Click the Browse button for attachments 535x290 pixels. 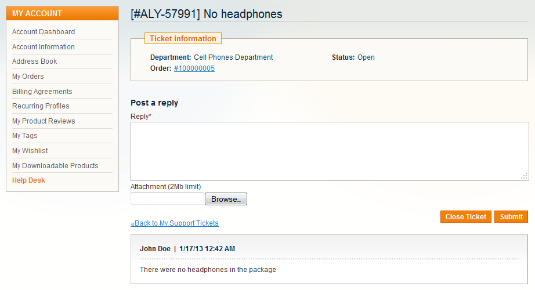[x=226, y=199]
